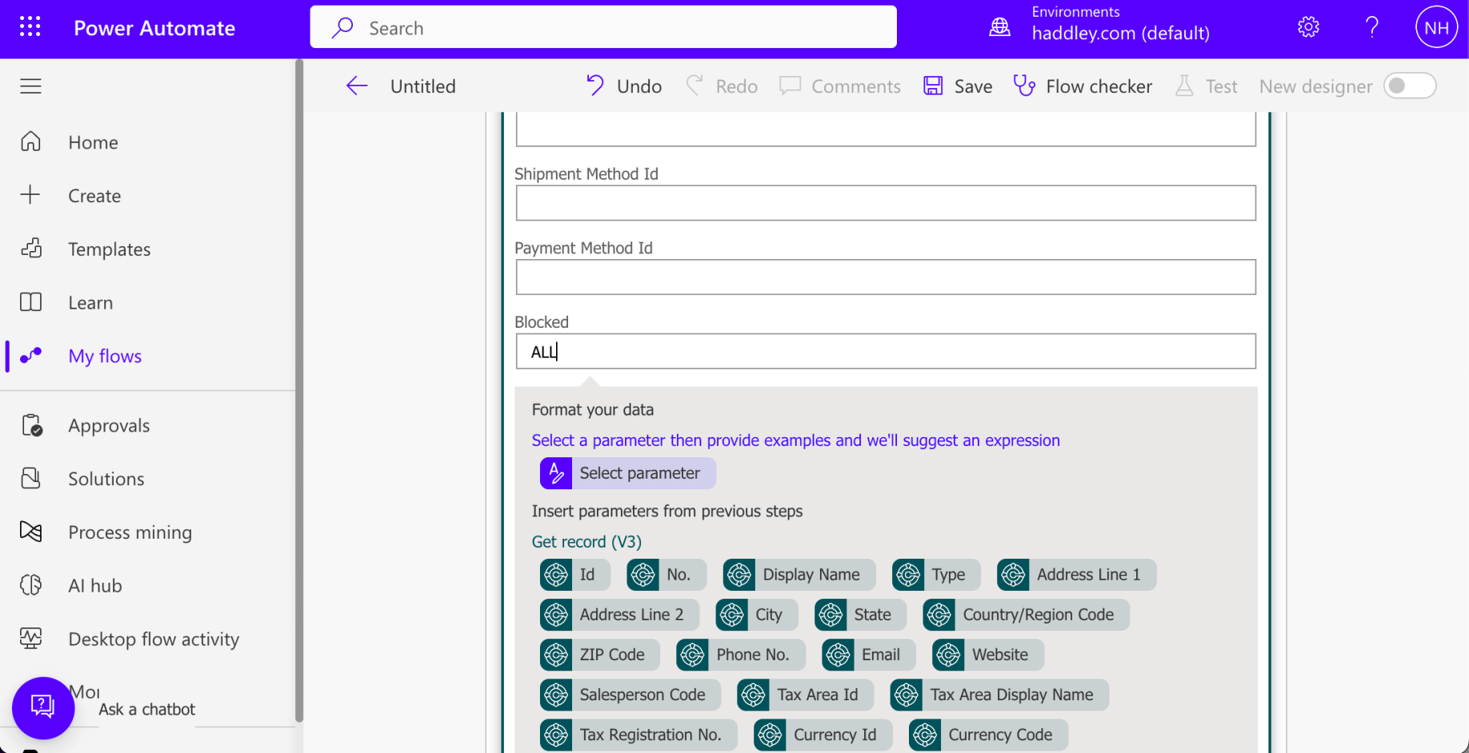Open the Approvals navigation item
Image resolution: width=1469 pixels, height=753 pixels.
point(109,425)
